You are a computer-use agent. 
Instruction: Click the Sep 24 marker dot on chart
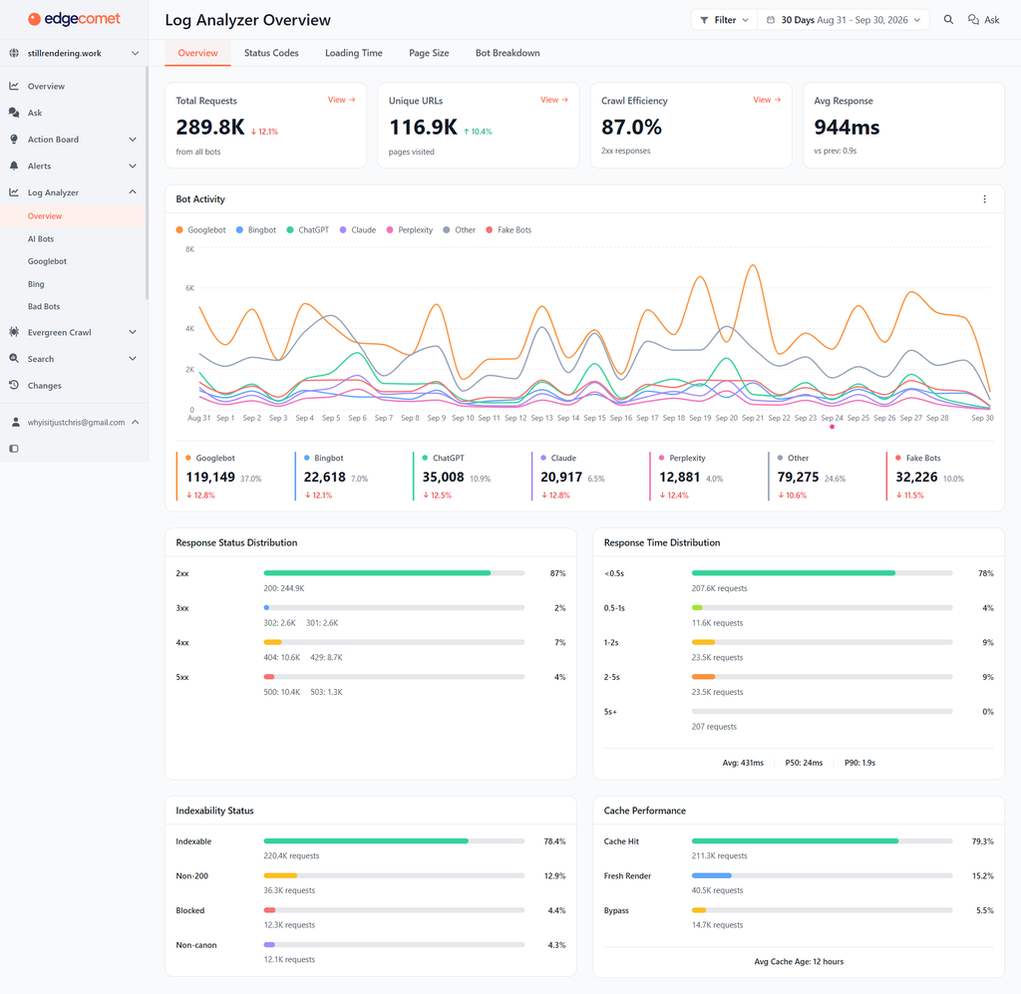tap(833, 427)
